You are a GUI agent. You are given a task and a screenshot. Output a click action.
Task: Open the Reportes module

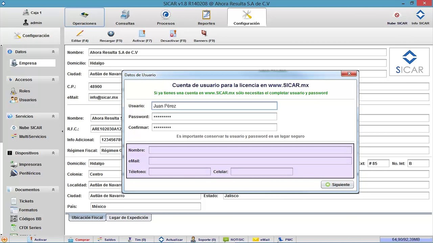tap(206, 17)
